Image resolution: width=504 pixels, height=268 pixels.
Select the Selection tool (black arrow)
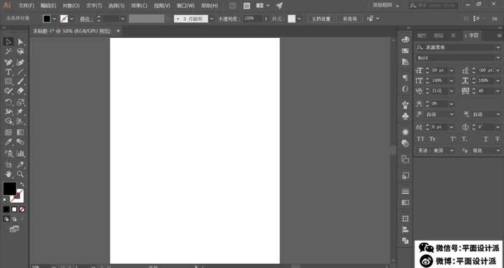click(8, 42)
